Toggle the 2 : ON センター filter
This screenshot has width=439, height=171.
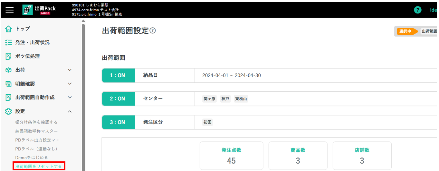(x=118, y=99)
